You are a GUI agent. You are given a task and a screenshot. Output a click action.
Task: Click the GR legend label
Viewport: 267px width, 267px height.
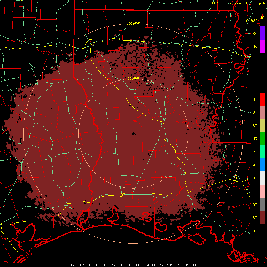(x=255, y=112)
